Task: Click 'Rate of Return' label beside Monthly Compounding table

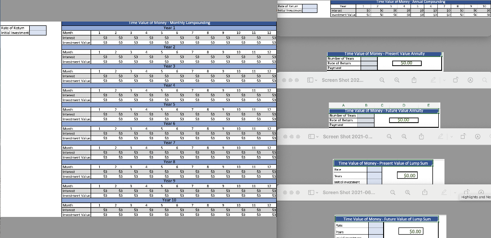Action: pos(12,28)
